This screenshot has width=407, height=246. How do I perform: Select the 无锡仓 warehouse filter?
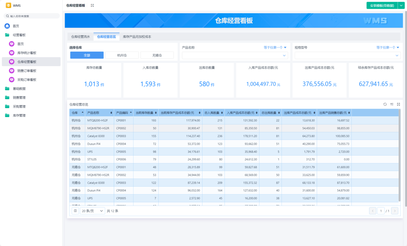coord(157,55)
